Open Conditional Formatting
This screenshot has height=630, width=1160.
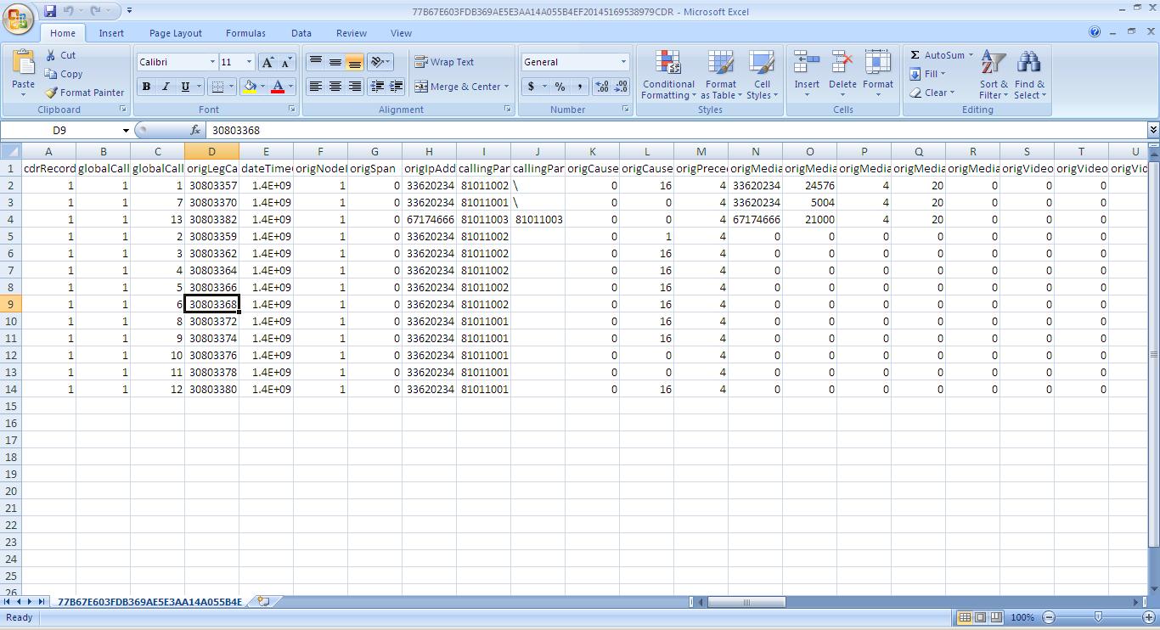click(668, 75)
